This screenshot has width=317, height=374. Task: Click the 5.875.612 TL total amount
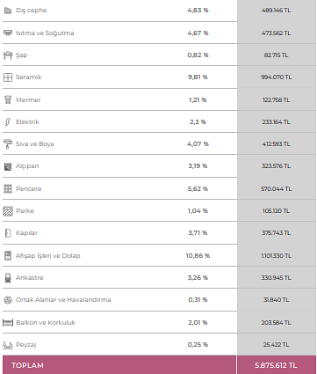(x=276, y=365)
